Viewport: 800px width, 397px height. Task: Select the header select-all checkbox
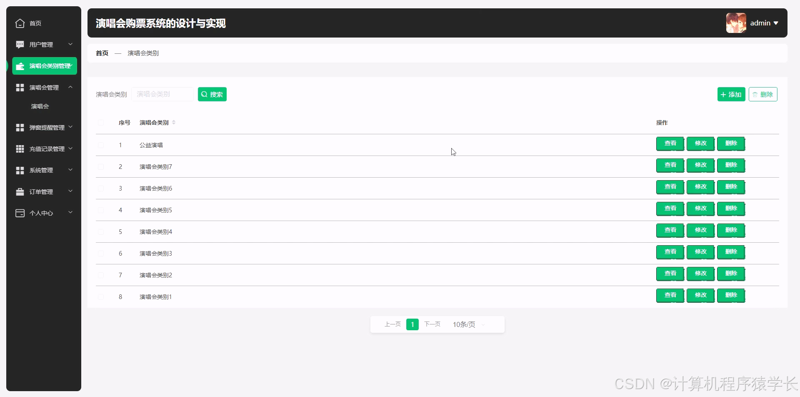[101, 123]
